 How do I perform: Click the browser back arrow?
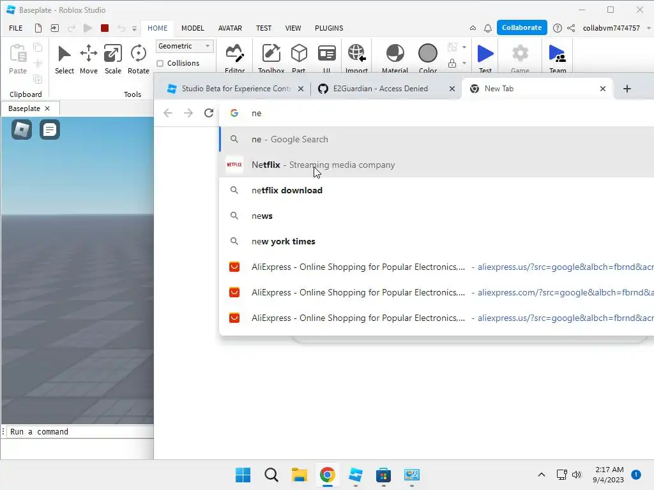(168, 113)
